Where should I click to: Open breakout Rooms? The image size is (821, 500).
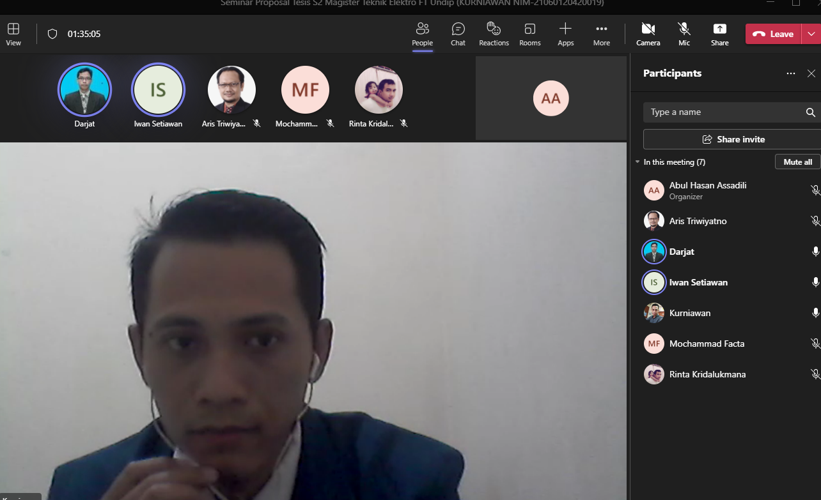(529, 34)
